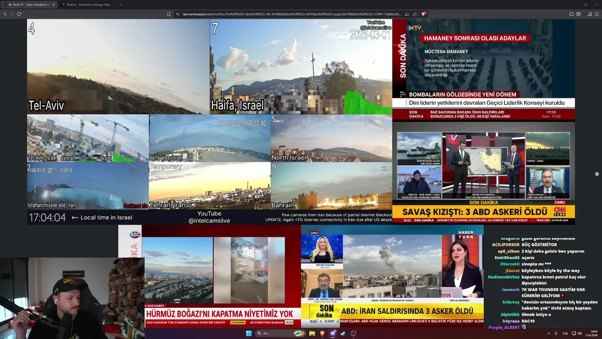Viewport: 602px width, 339px height.
Task: Click the Tehran, Iran camera feed
Action: point(209,186)
